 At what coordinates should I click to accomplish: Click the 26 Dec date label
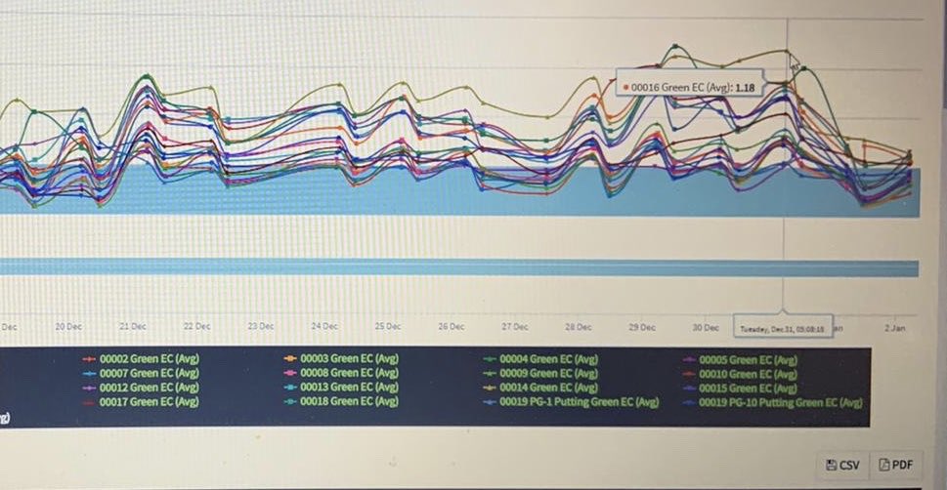coord(452,326)
